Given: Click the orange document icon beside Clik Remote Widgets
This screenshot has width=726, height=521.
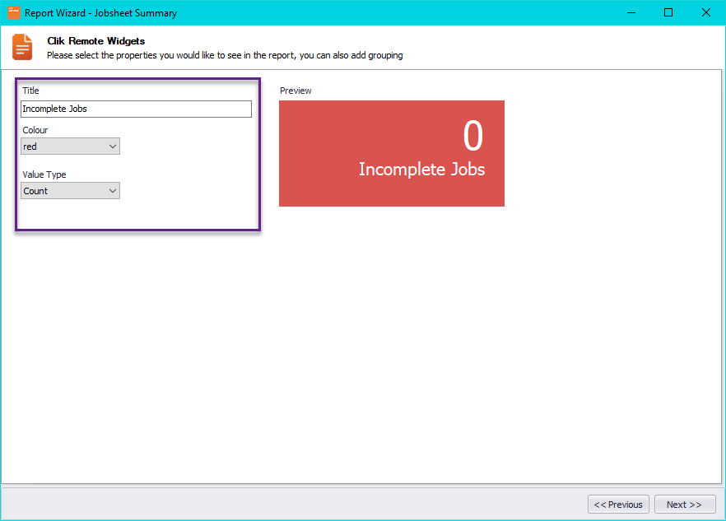Looking at the screenshot, I should [22, 47].
